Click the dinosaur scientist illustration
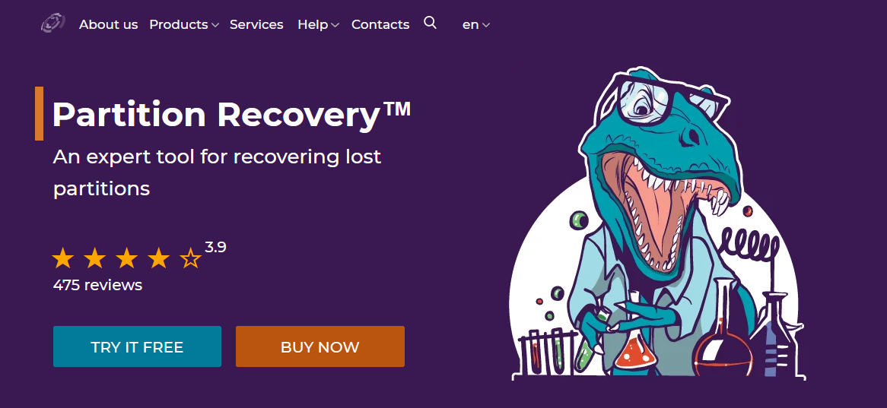Viewport: 887px width, 408px height. (657, 224)
